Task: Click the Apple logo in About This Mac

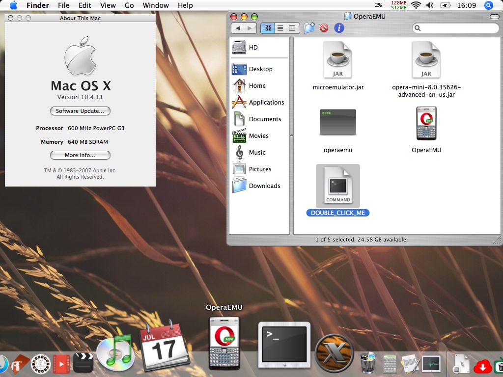Action: (x=80, y=56)
